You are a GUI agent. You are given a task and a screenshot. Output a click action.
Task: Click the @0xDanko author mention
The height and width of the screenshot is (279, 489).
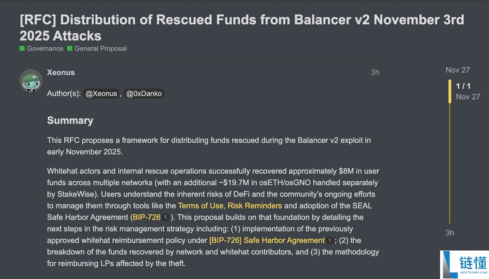tap(144, 94)
